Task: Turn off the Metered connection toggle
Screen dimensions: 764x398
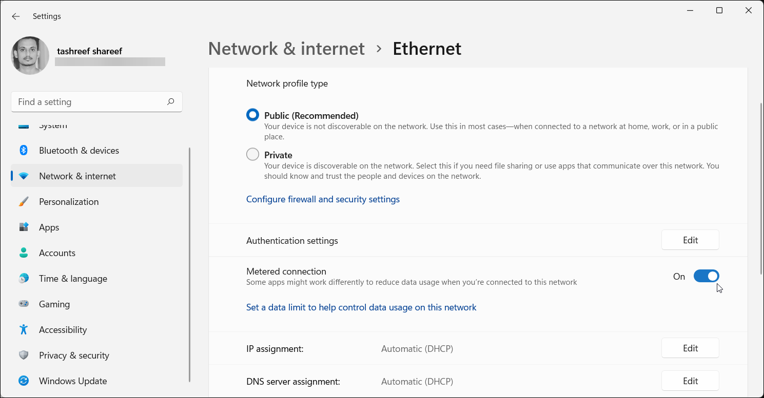Action: tap(707, 276)
